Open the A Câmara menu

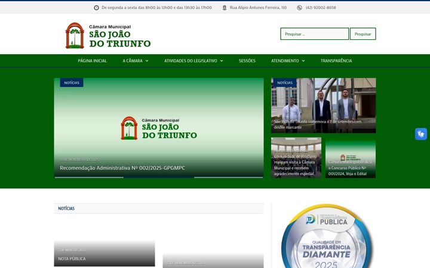coord(133,61)
